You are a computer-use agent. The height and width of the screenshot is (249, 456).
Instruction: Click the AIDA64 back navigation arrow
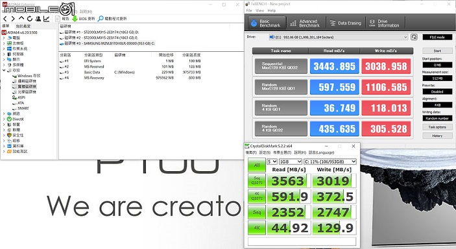tap(5, 19)
